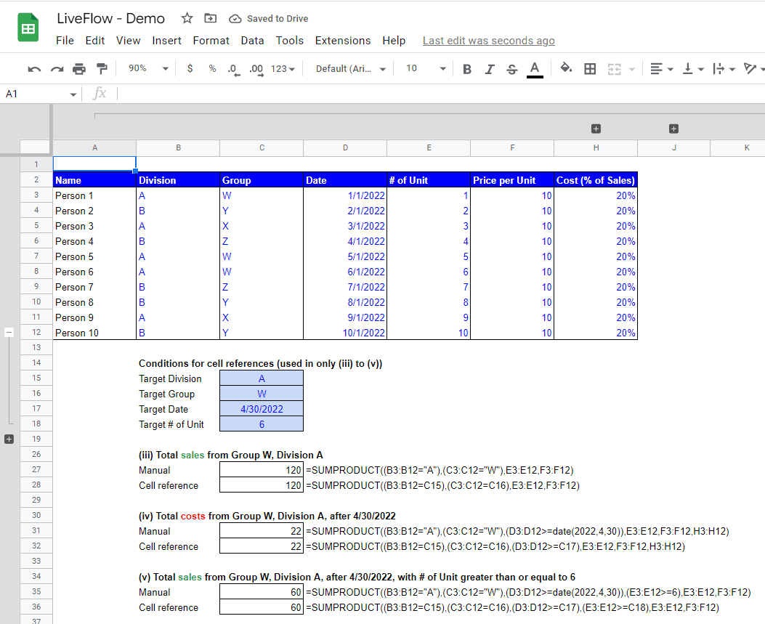Open the Format menu
Viewport: 765px width, 624px height.
[211, 41]
